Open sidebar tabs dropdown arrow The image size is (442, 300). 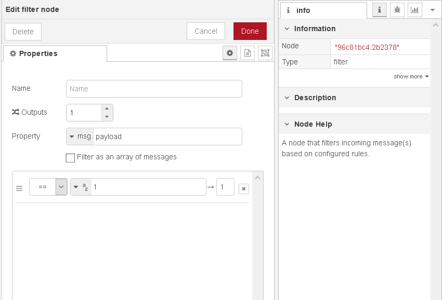pos(432,10)
